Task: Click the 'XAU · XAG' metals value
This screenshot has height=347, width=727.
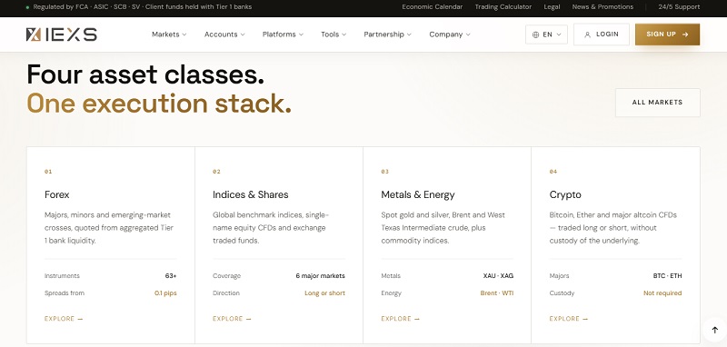Action: click(498, 275)
